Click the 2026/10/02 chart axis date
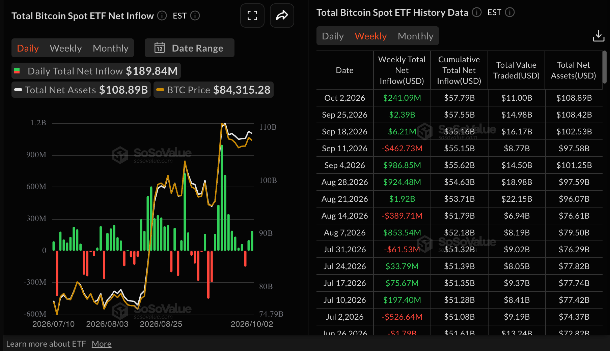Screen dimensions: 610x351 pos(252,324)
